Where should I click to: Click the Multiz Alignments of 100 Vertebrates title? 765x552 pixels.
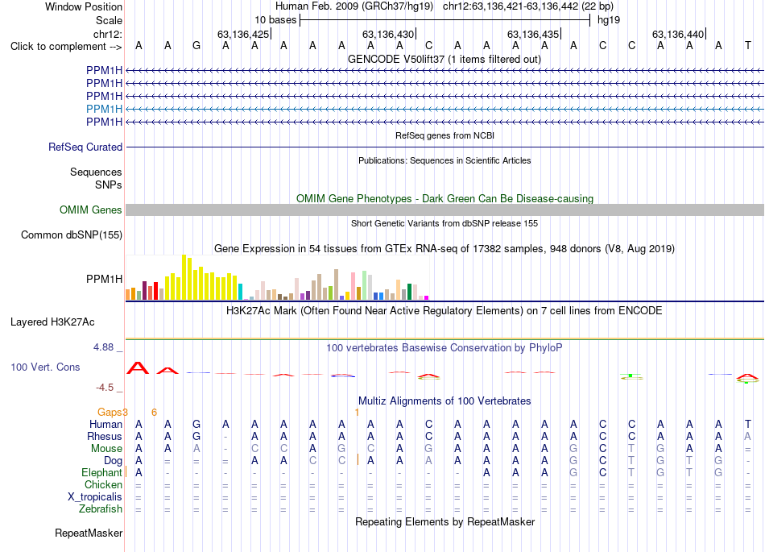pos(445,401)
